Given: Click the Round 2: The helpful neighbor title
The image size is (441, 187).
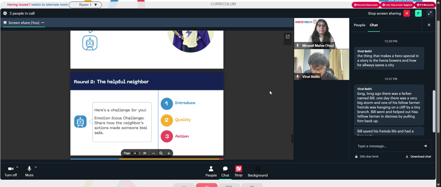Looking at the screenshot, I should [x=111, y=82].
